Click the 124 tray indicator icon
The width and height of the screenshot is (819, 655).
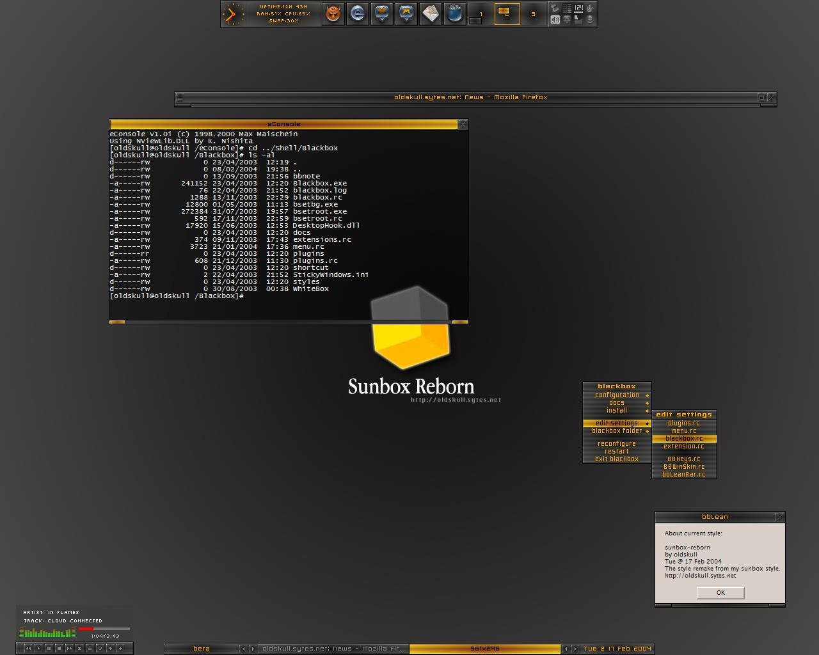coord(578,8)
